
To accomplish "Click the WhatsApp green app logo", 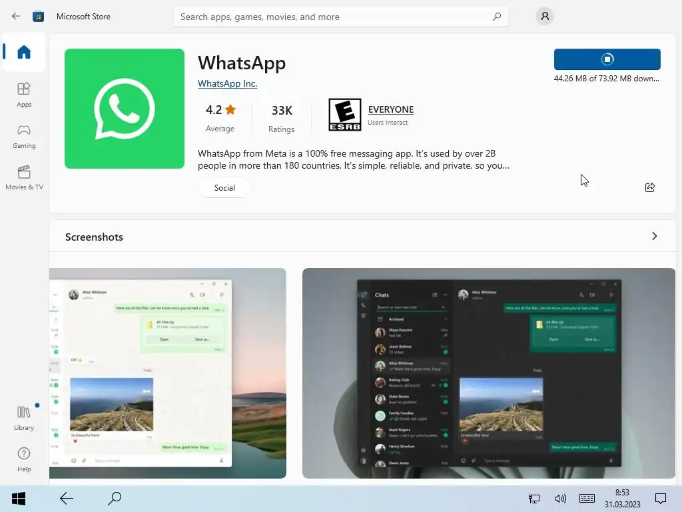I will coord(125,109).
